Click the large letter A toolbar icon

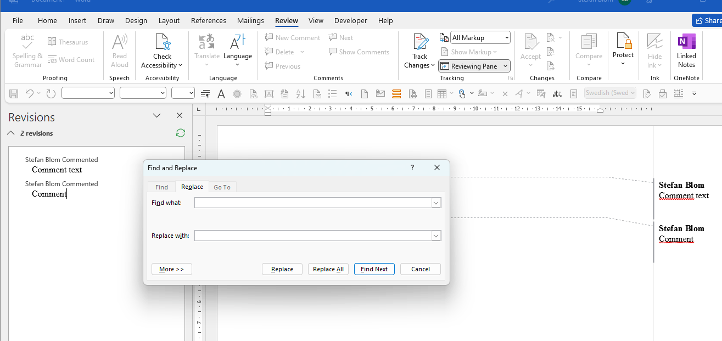[221, 94]
